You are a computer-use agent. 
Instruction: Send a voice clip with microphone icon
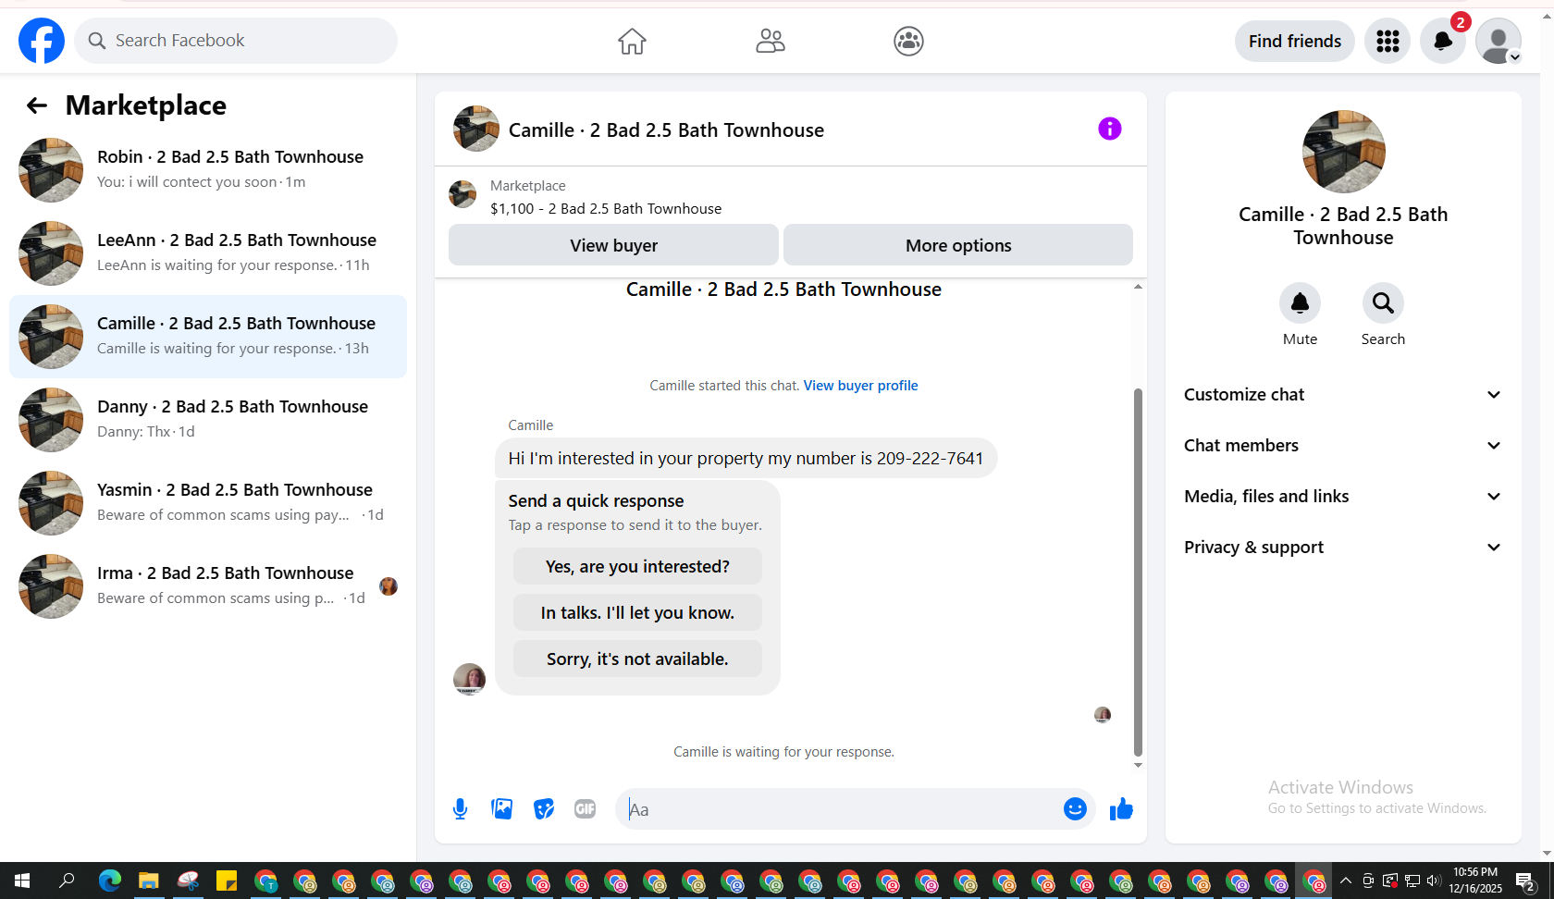tap(460, 809)
